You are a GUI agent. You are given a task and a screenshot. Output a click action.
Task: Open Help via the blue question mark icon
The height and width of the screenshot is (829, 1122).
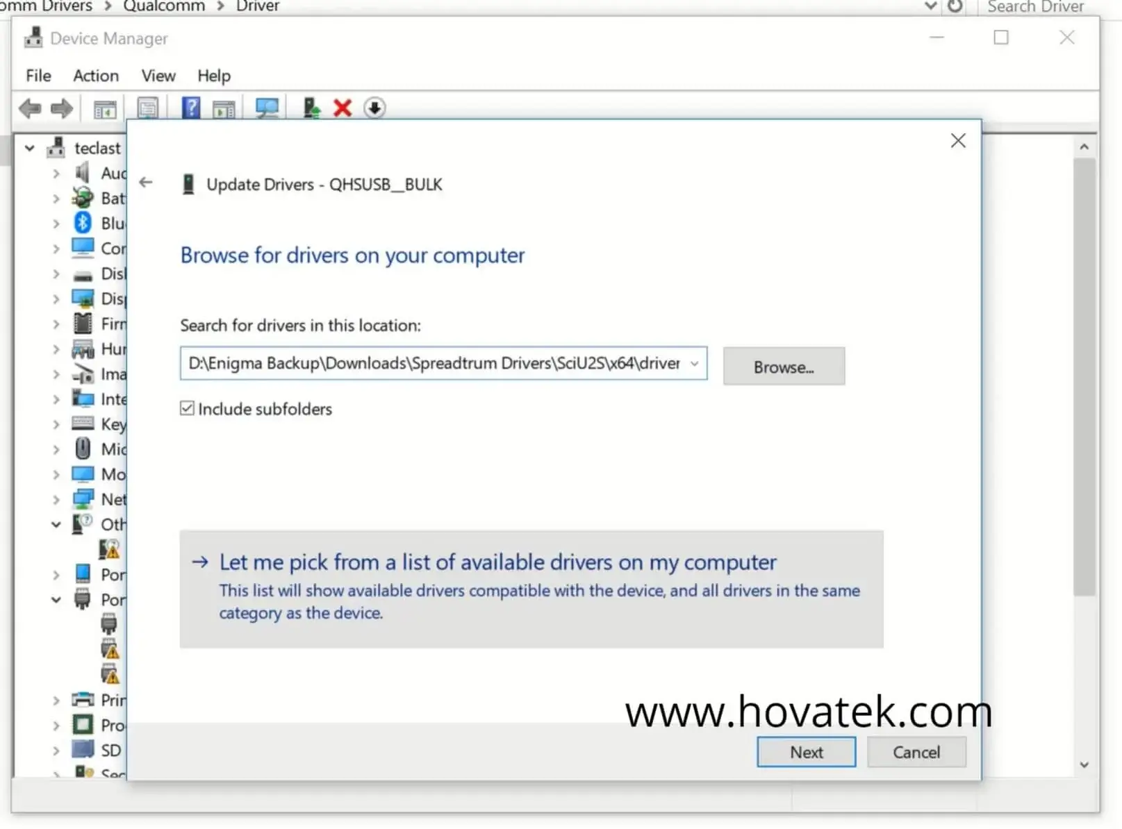pyautogui.click(x=190, y=108)
